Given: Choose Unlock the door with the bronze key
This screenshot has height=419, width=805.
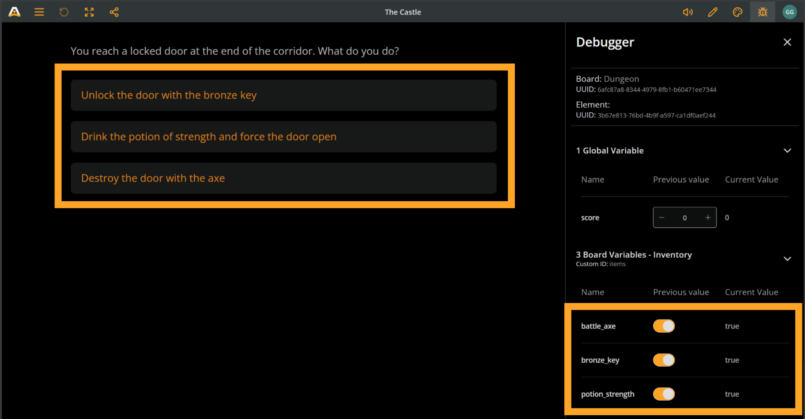Looking at the screenshot, I should (283, 95).
